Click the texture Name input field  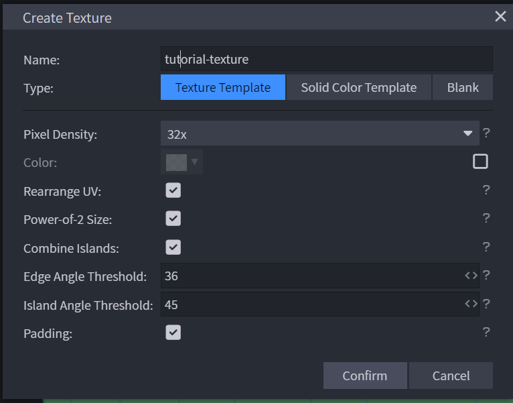327,59
